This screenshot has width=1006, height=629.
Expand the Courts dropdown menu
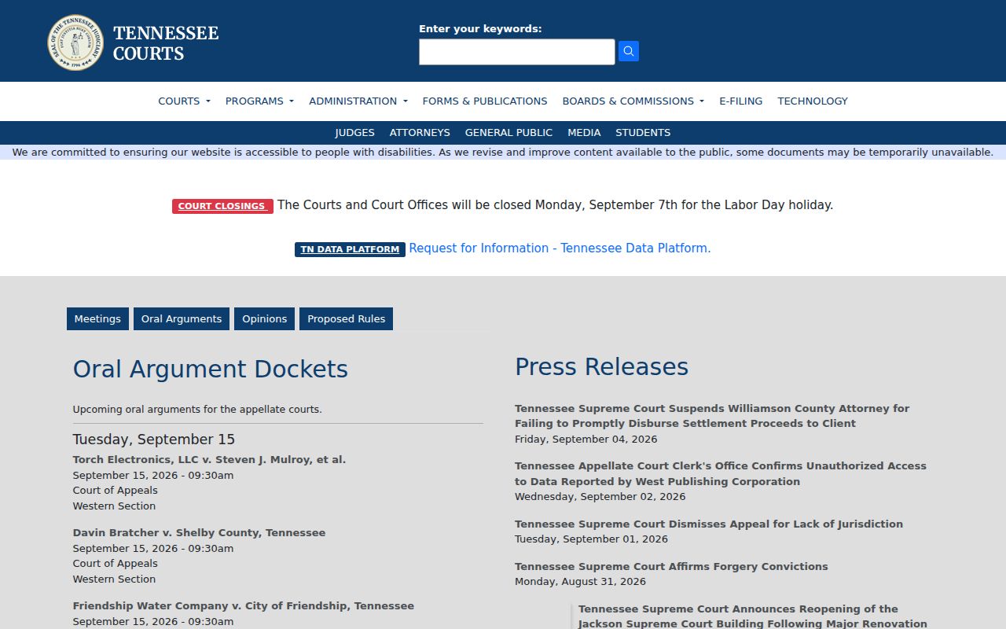click(x=184, y=101)
